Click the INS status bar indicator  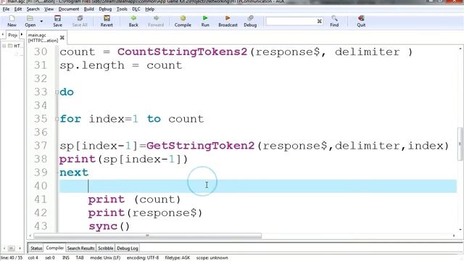pyautogui.click(x=66, y=258)
